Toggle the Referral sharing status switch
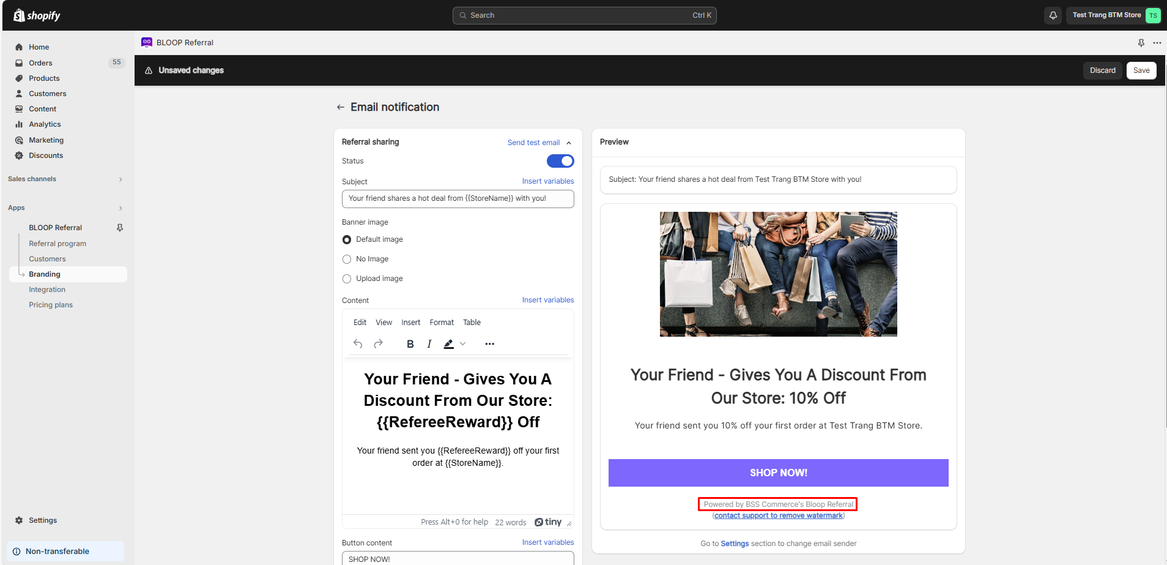The height and width of the screenshot is (565, 1167). click(560, 161)
